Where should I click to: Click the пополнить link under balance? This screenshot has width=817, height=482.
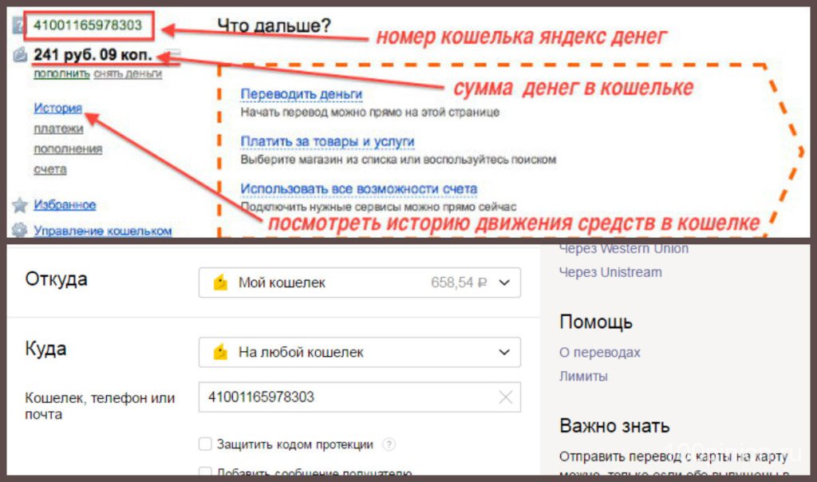[x=61, y=73]
